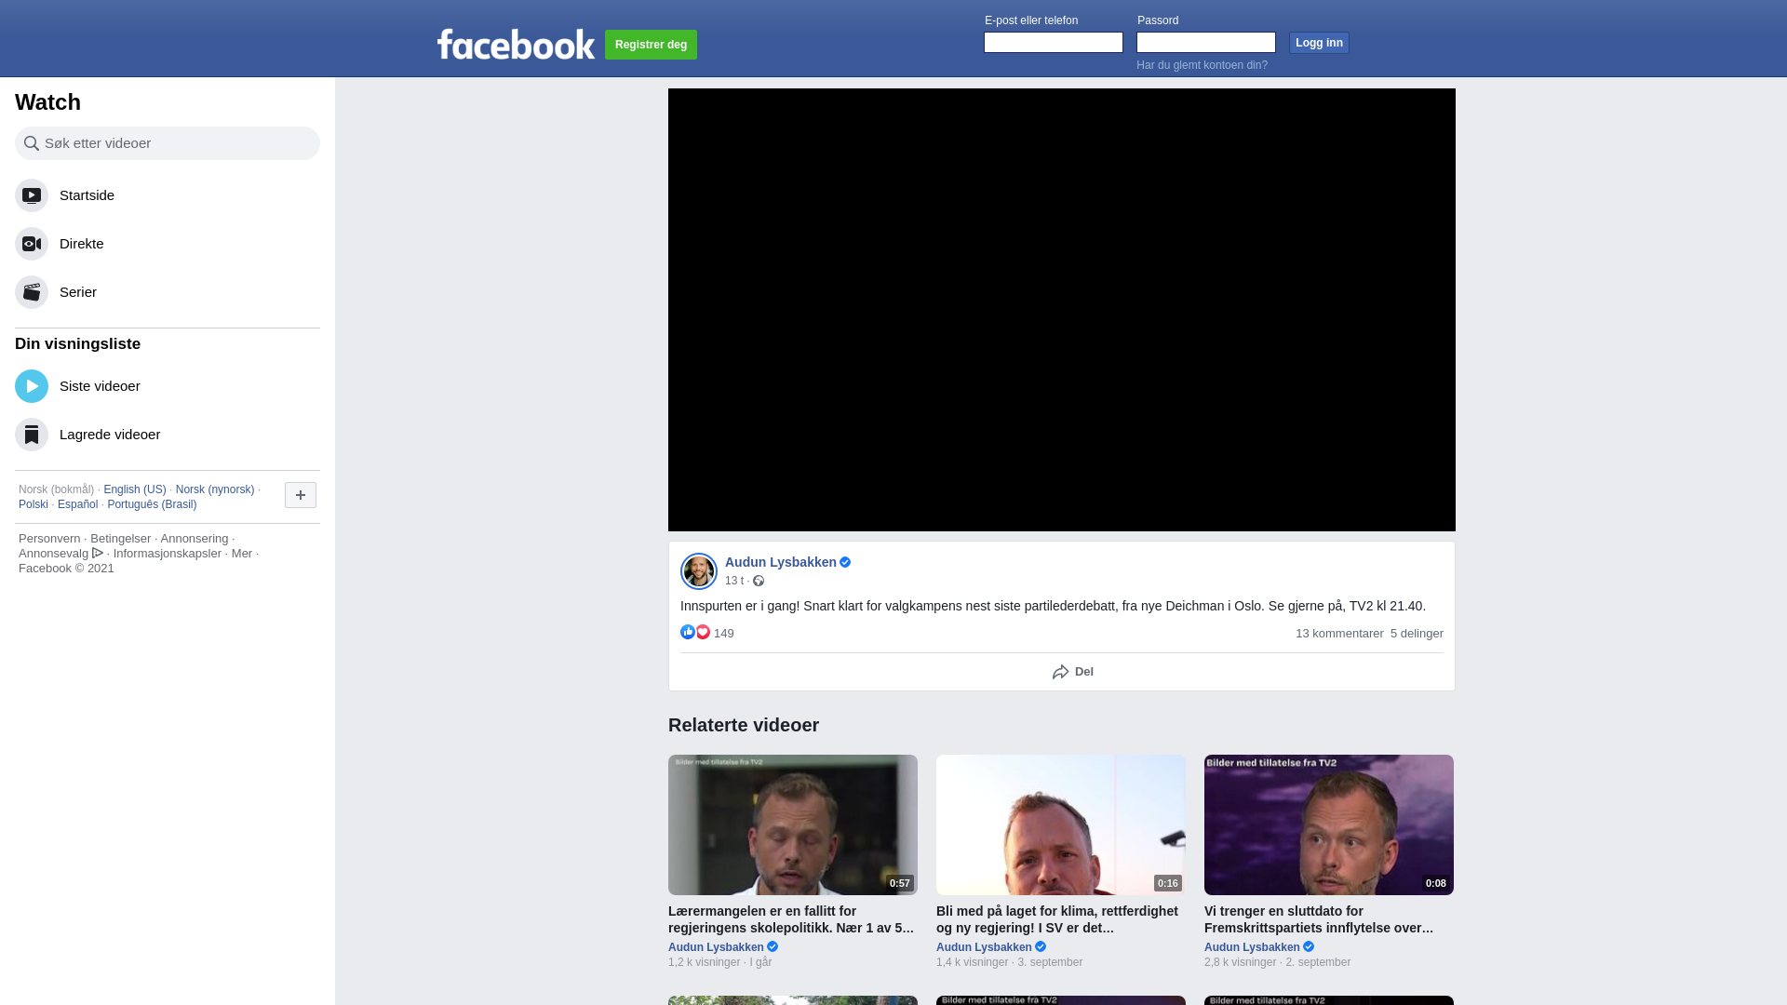Click verified badge next to post author
Screen dimensions: 1787x1005
(x=845, y=562)
